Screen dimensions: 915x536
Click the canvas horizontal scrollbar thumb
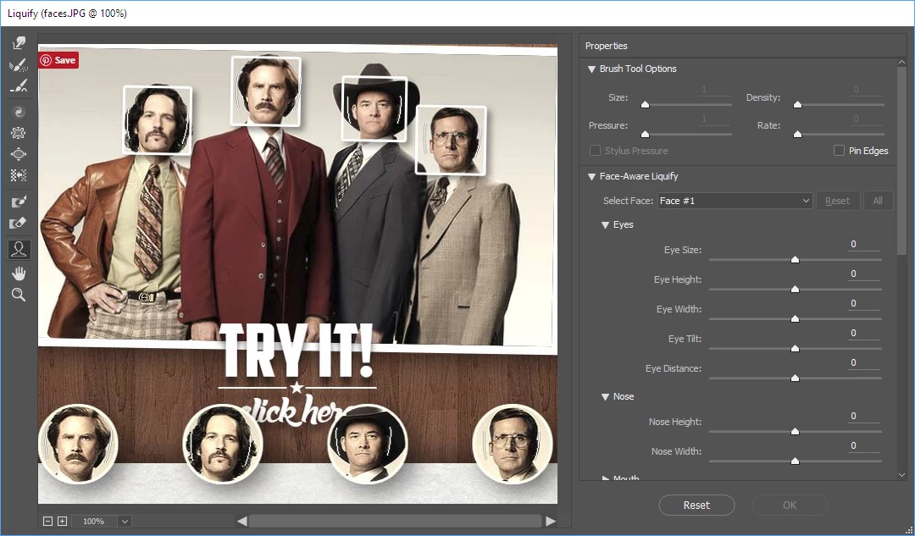coord(396,521)
